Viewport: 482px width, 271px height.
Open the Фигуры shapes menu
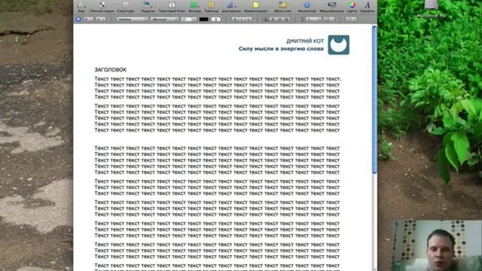point(194,7)
